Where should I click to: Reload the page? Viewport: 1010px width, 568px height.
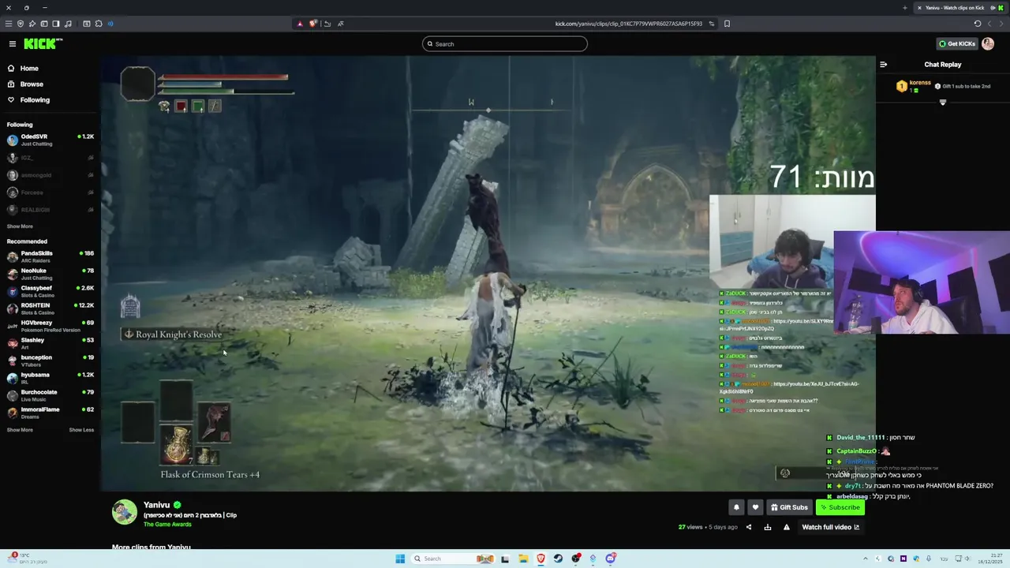tap(977, 24)
